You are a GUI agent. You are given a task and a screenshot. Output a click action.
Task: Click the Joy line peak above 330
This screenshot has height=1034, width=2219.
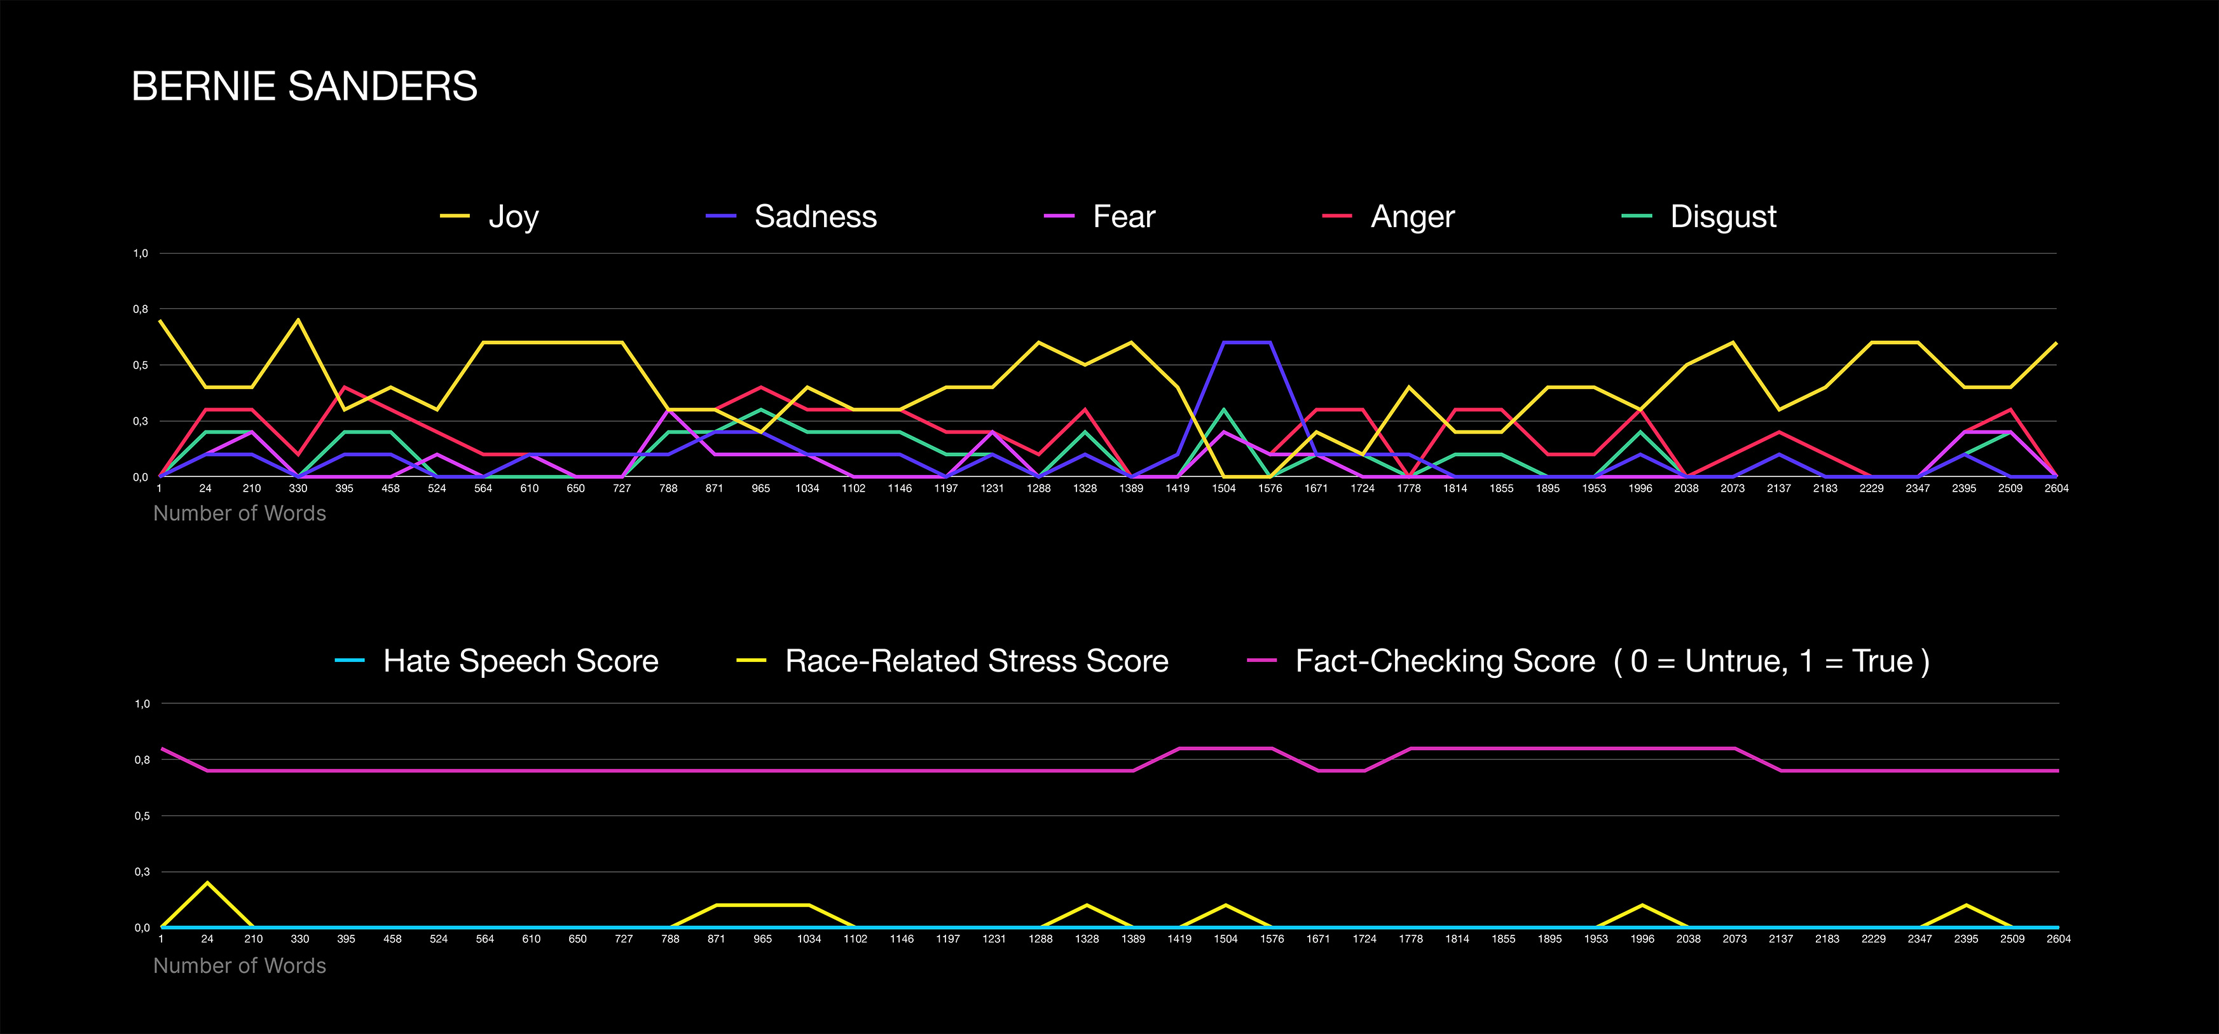click(298, 320)
